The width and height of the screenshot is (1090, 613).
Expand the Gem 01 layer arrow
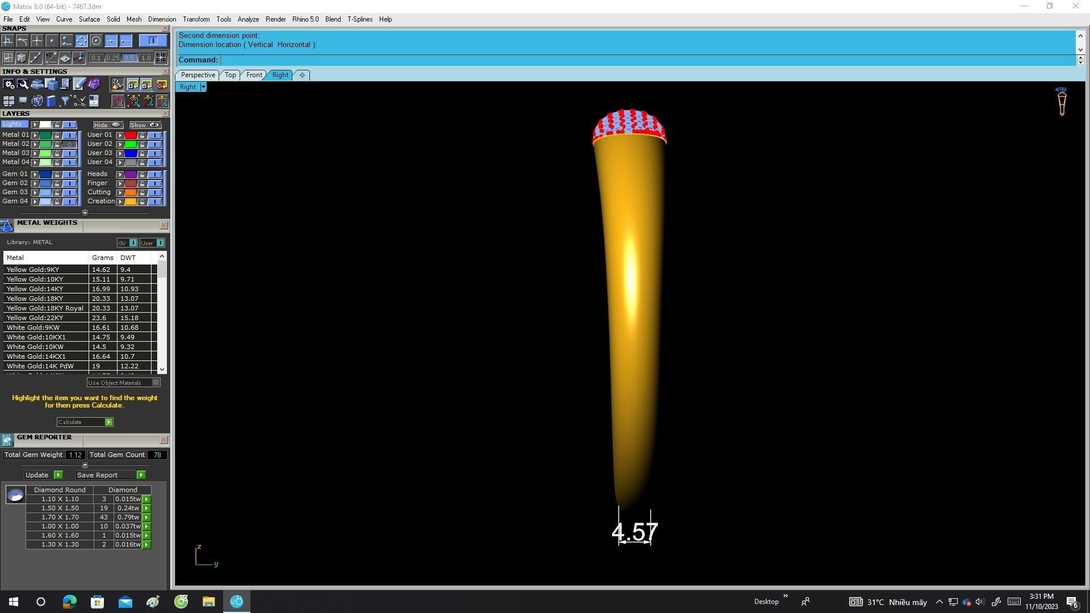[x=35, y=174]
